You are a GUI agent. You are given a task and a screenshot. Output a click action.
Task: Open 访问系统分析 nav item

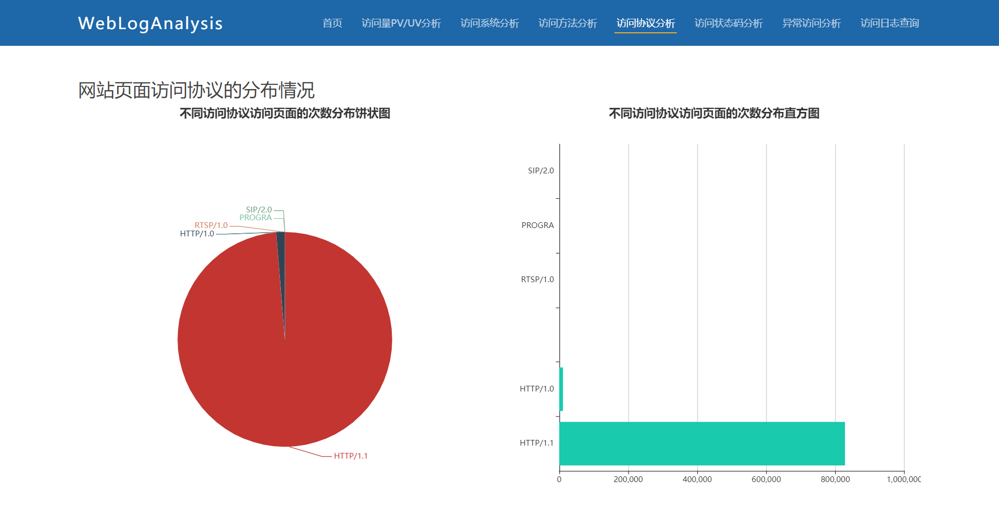point(490,23)
